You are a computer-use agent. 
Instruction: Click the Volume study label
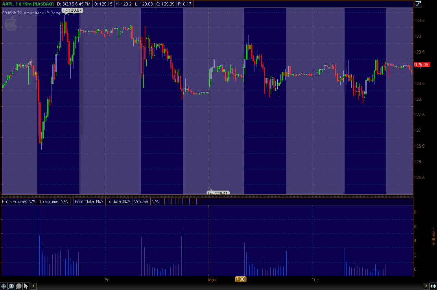pyautogui.click(x=141, y=201)
